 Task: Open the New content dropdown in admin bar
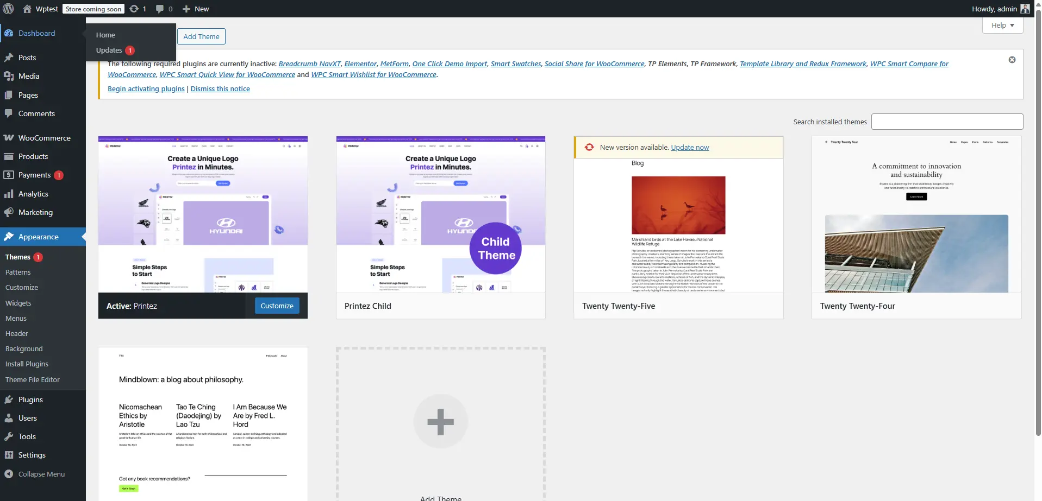pos(196,9)
